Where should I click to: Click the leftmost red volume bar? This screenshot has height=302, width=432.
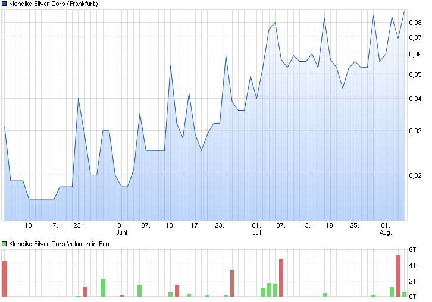pyautogui.click(x=5, y=278)
